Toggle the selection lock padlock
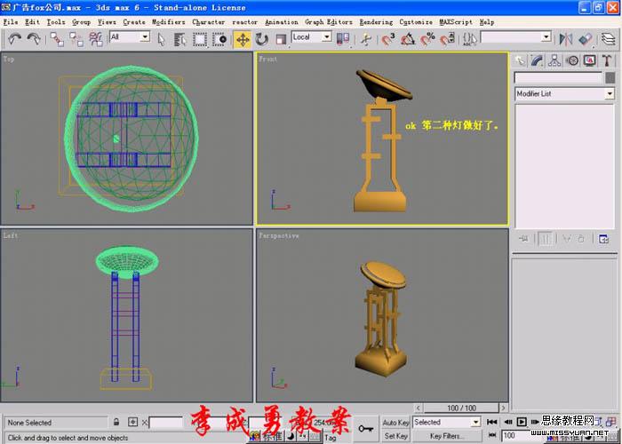 116,423
